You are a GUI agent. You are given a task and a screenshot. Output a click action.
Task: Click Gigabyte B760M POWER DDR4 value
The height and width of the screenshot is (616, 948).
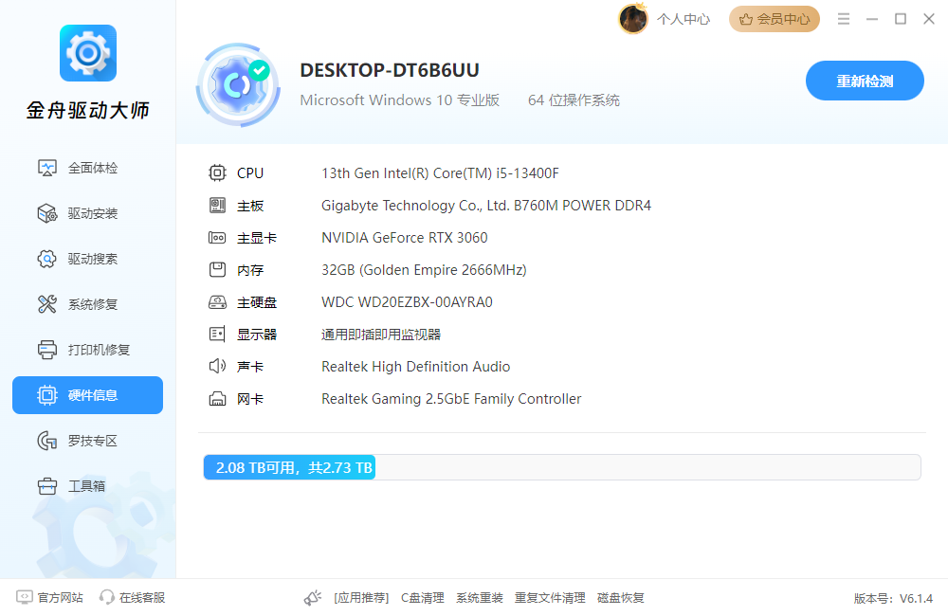tap(486, 206)
